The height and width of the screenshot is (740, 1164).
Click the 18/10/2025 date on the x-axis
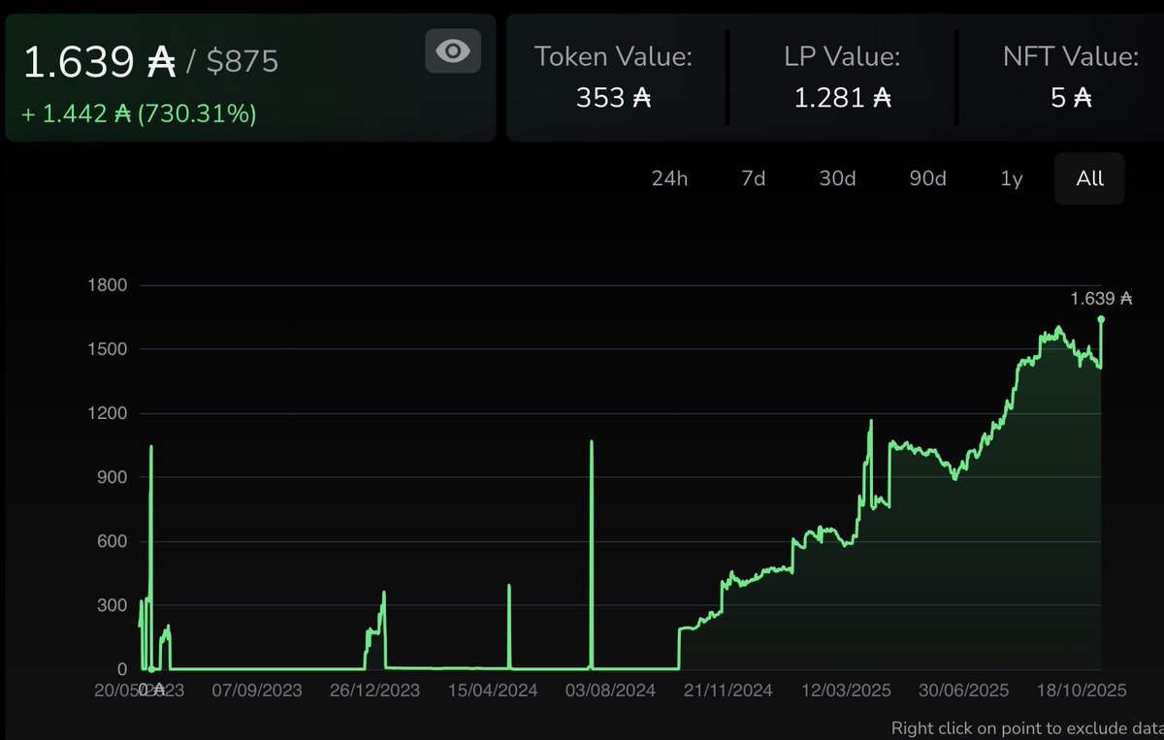click(1081, 691)
